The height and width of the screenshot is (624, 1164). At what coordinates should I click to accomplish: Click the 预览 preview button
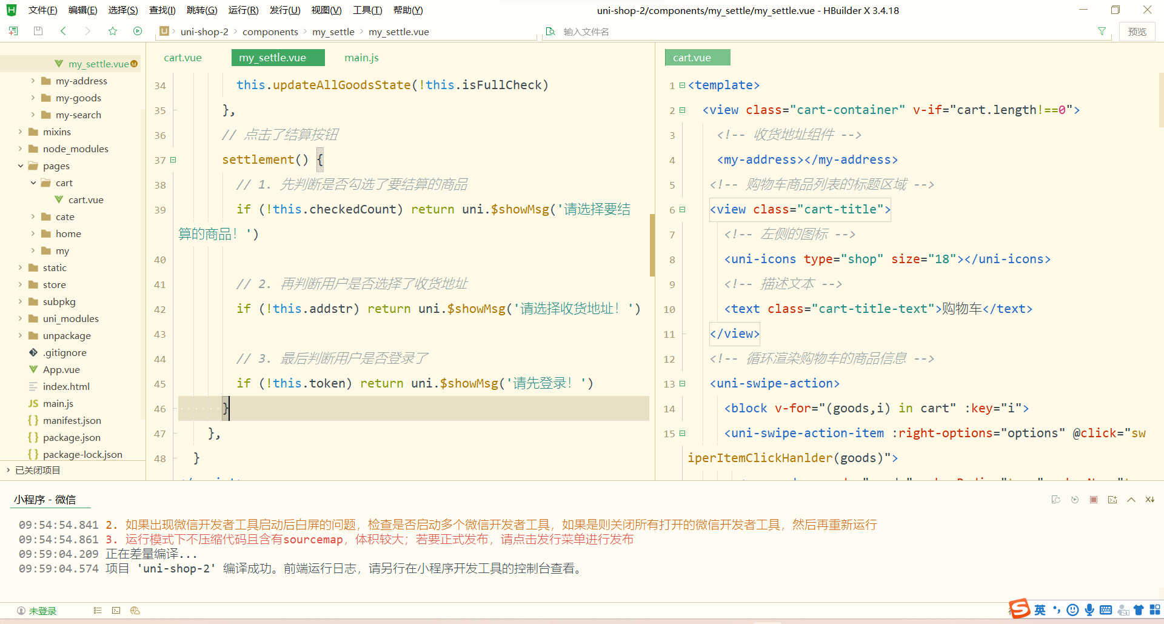click(x=1137, y=31)
